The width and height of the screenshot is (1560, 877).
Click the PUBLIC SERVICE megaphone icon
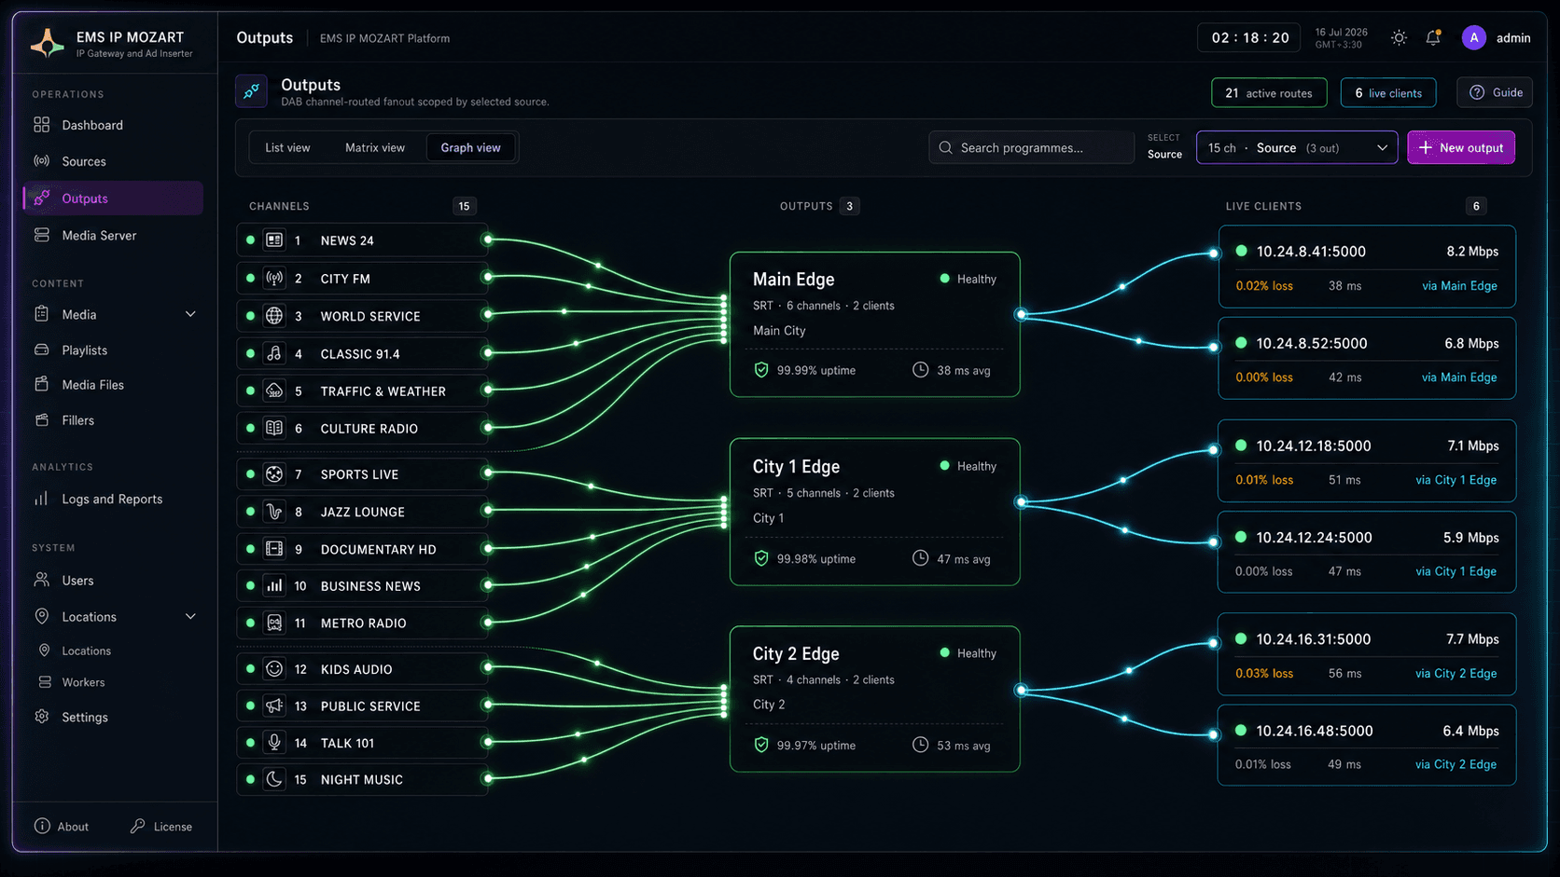pyautogui.click(x=274, y=706)
